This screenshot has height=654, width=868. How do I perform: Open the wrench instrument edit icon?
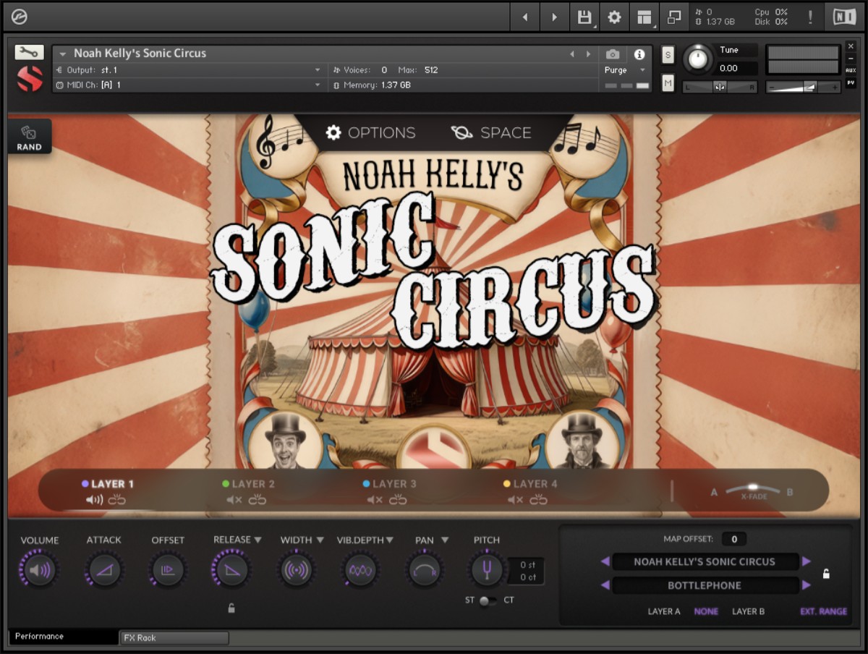click(x=29, y=52)
